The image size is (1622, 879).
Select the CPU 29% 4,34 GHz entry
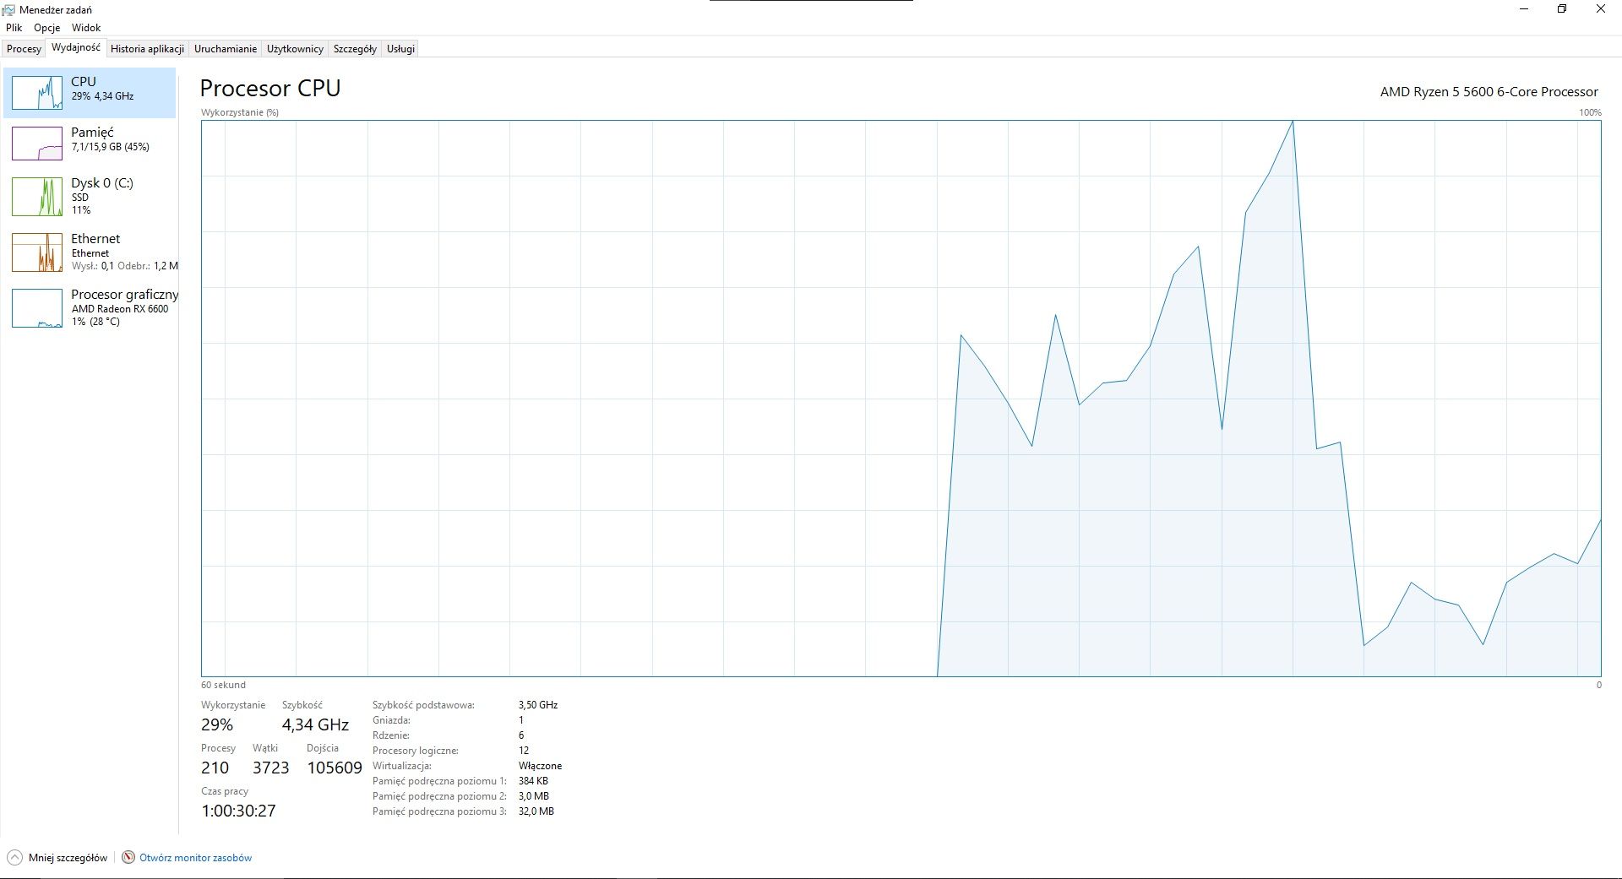click(x=90, y=93)
